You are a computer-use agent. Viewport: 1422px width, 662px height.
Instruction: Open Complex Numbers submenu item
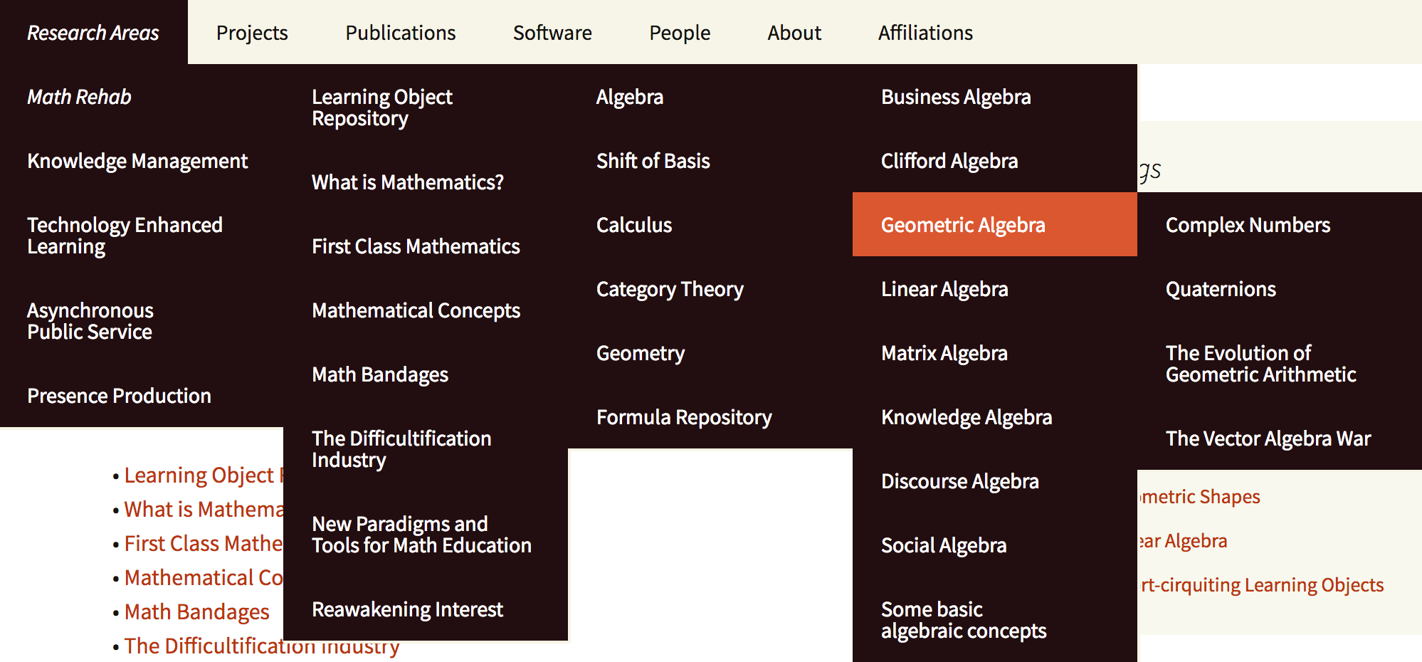click(1248, 225)
